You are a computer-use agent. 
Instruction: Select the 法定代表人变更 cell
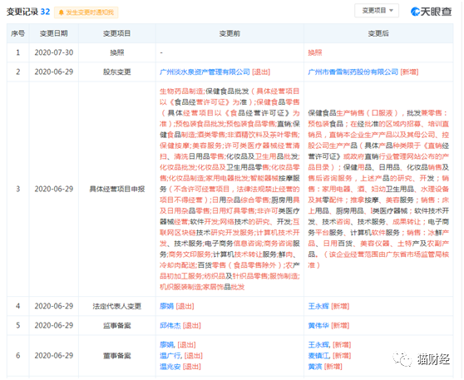pyautogui.click(x=117, y=306)
